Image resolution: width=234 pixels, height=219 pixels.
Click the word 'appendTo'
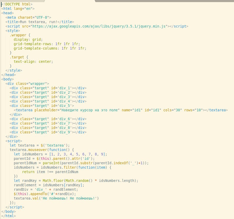(39, 194)
